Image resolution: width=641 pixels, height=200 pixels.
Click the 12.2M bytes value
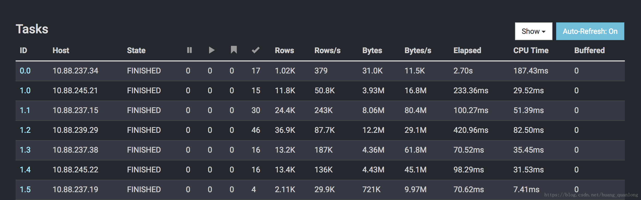click(373, 130)
